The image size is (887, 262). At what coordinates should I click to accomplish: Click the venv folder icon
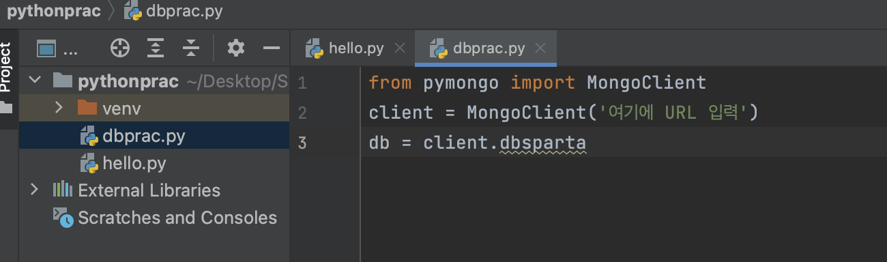point(87,108)
